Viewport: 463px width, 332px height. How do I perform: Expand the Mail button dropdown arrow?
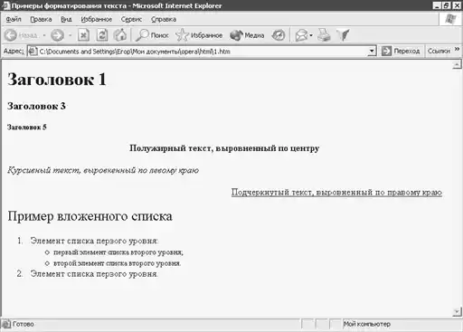311,35
